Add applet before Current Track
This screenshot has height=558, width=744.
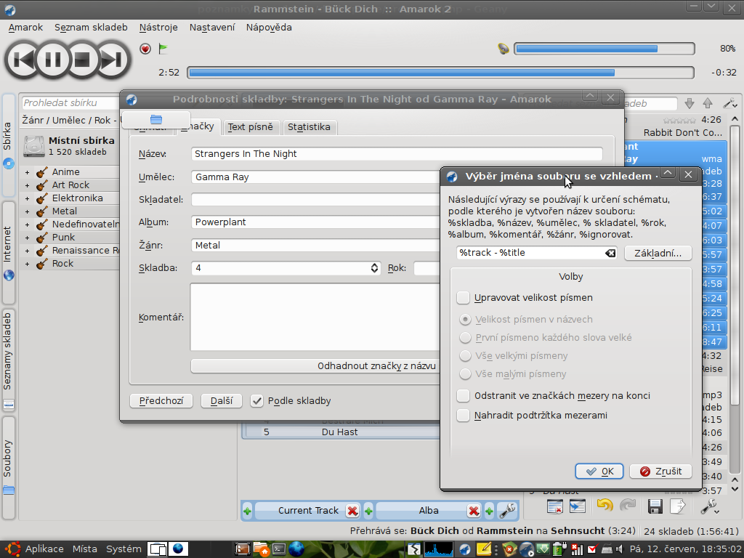pyautogui.click(x=247, y=511)
